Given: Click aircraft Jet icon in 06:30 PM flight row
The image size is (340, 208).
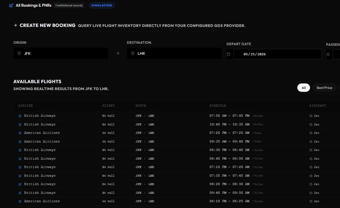Looking at the screenshot, I should click(311, 150).
